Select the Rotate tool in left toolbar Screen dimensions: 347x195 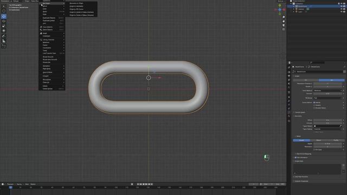pos(4,21)
